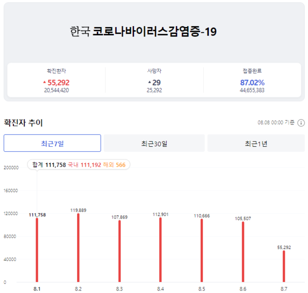The height and width of the screenshot is (293, 308).
Task: Click the vaccinated count 44,655,383
Action: 252,90
